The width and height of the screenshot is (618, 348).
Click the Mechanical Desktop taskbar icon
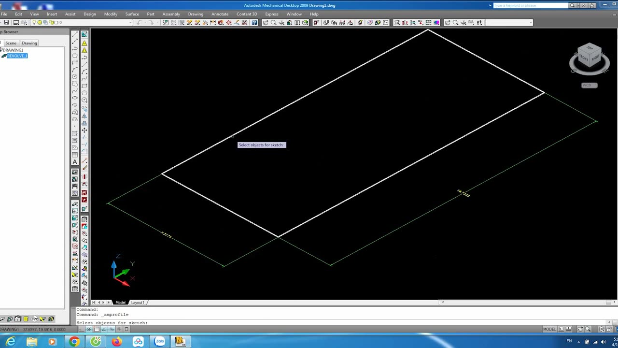180,342
